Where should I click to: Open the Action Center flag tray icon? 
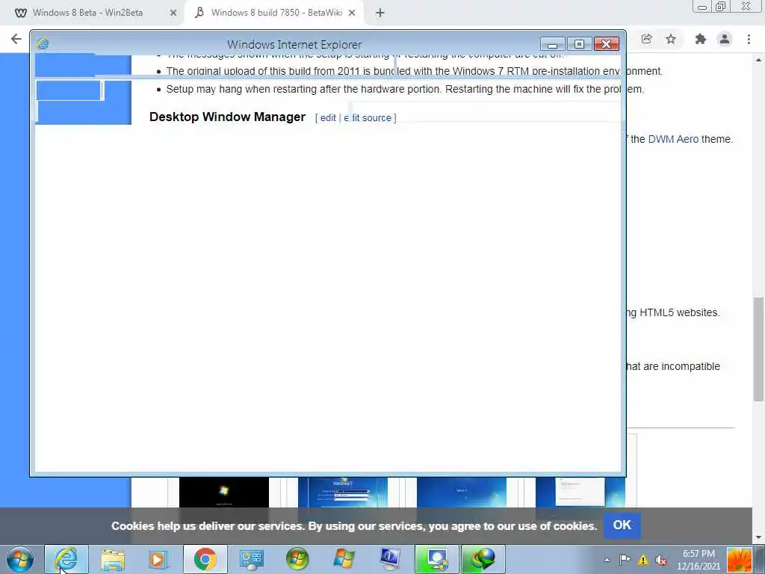click(625, 560)
